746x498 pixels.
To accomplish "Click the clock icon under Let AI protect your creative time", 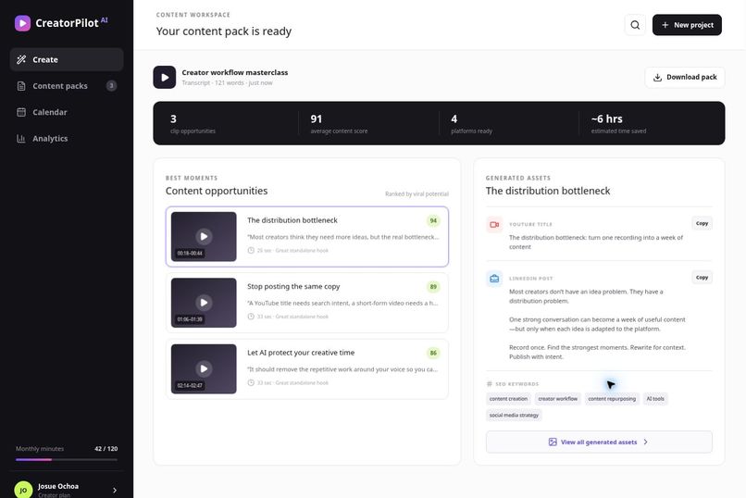I will point(251,382).
